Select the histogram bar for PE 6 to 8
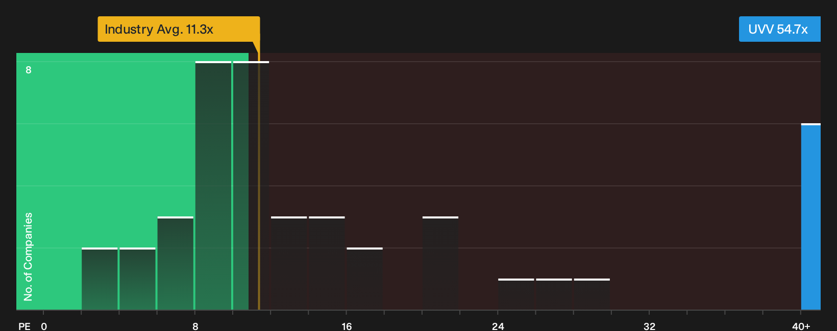The image size is (837, 331). [176, 263]
